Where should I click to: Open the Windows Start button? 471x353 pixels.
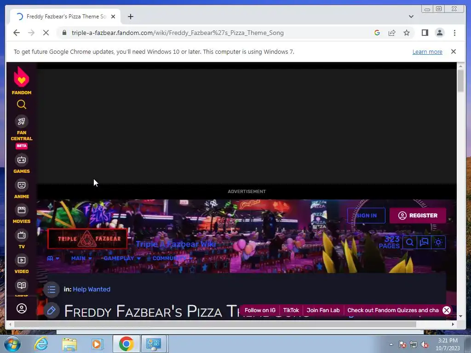12,344
